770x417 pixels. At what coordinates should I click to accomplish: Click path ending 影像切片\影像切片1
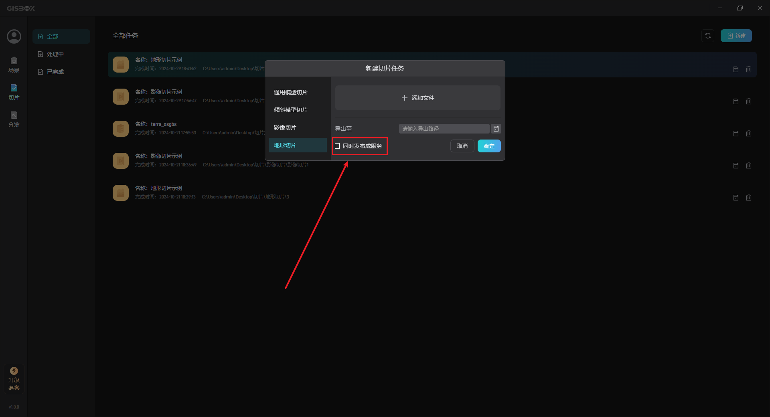(256, 165)
